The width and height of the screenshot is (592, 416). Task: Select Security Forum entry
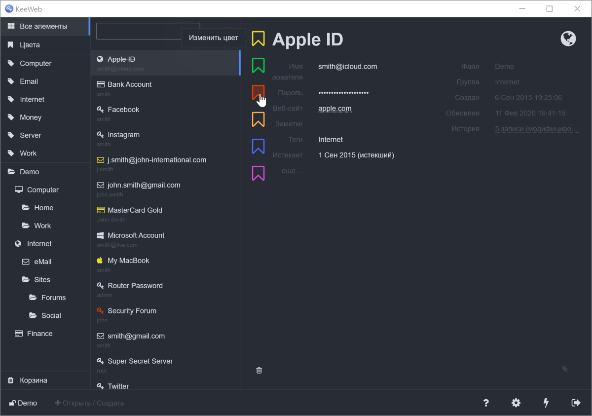coord(165,314)
